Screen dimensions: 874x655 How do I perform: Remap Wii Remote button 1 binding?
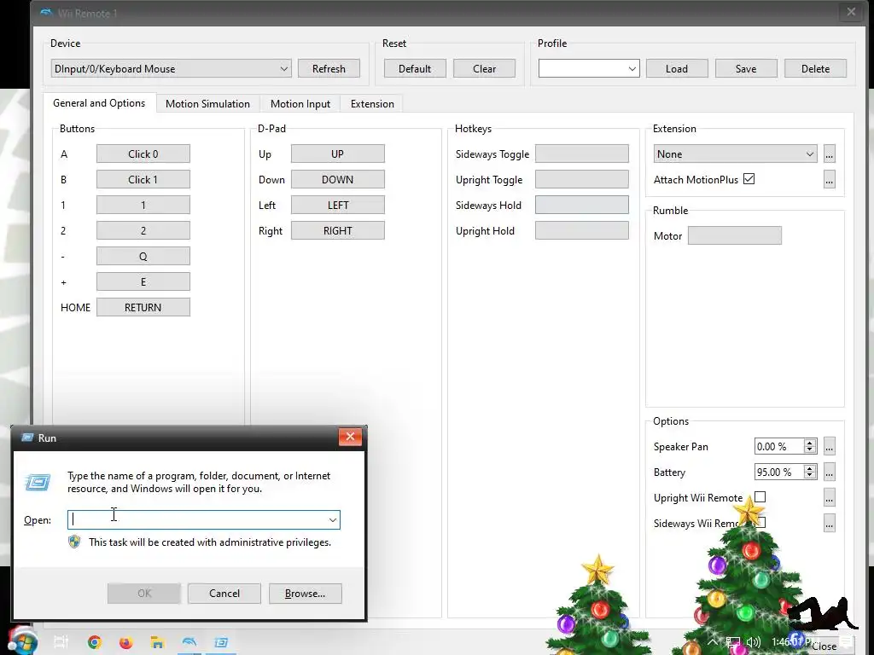click(143, 205)
